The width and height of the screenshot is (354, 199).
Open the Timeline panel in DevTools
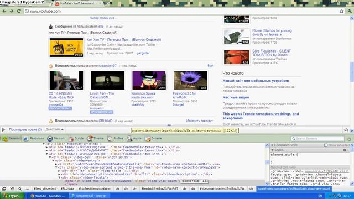(x=96, y=138)
